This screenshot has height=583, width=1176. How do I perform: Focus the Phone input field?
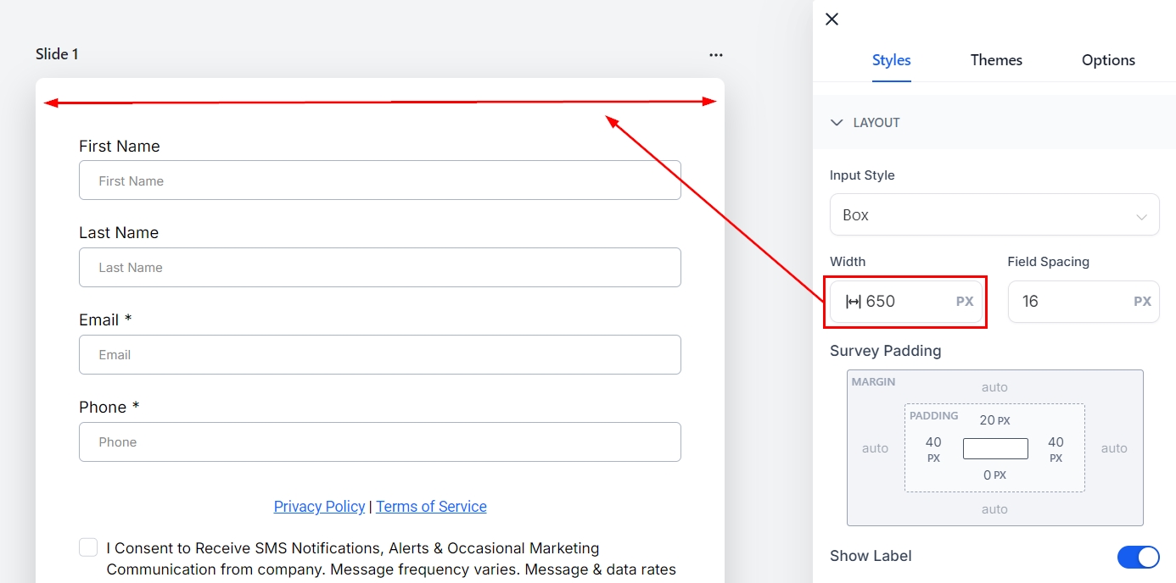(379, 442)
